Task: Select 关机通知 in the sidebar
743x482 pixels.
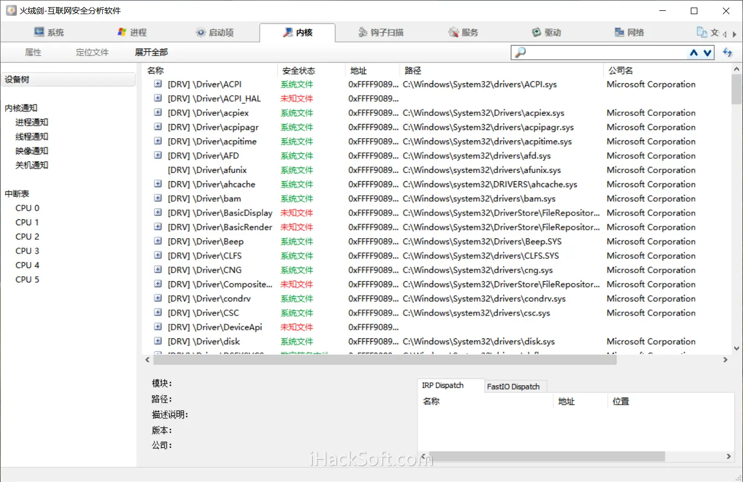Action: [x=32, y=165]
